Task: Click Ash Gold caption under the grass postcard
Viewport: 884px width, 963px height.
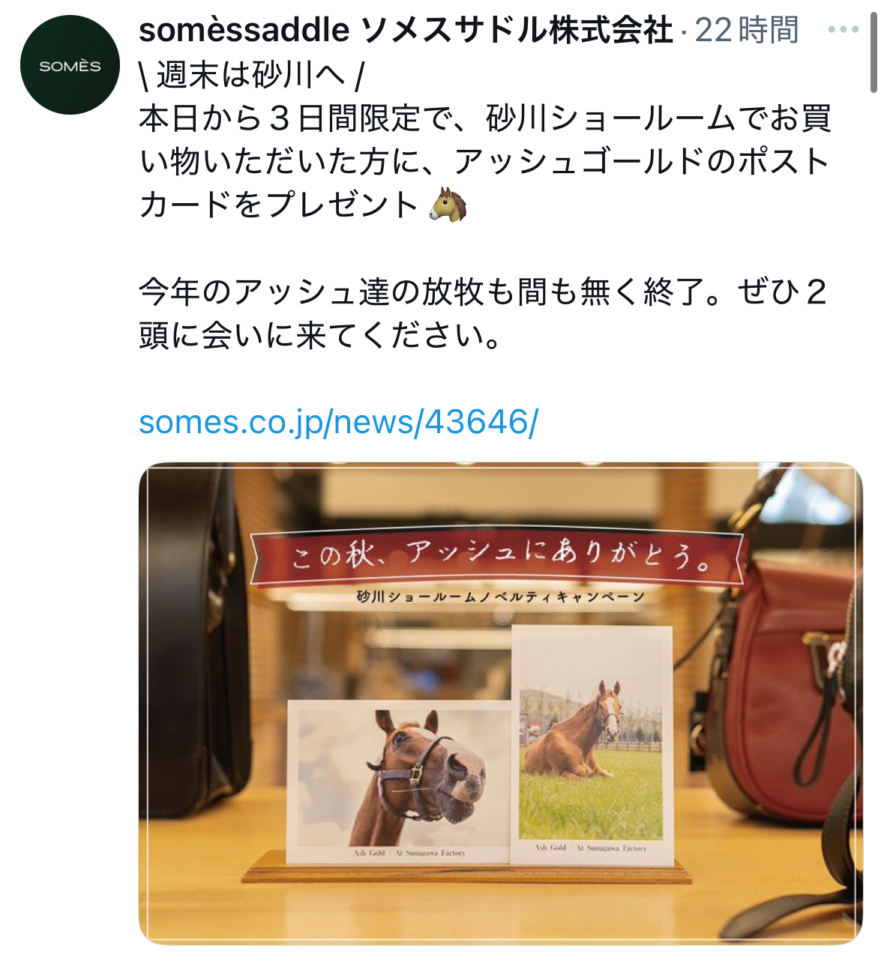Action: click(591, 848)
